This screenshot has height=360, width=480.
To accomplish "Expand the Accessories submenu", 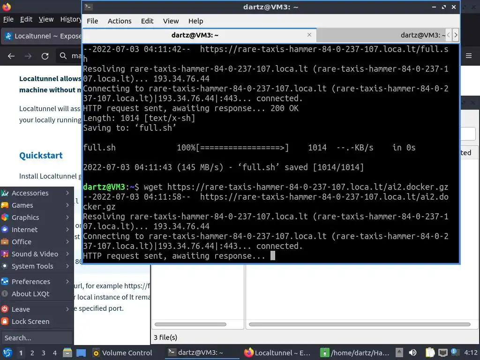I will [x=37, y=193].
